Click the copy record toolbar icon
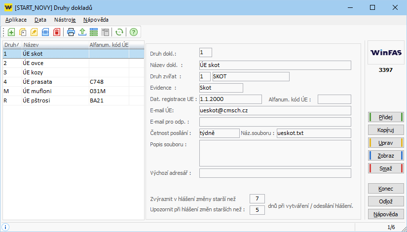 pyautogui.click(x=22, y=32)
